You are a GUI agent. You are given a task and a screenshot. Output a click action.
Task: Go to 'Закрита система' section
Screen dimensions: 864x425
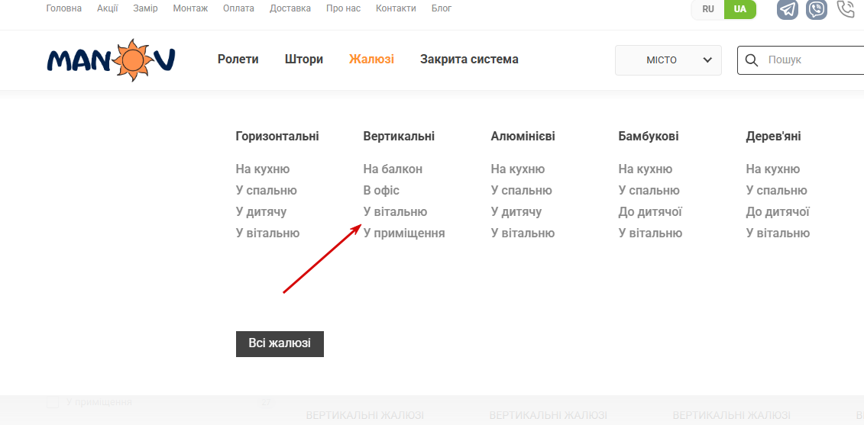coord(469,60)
